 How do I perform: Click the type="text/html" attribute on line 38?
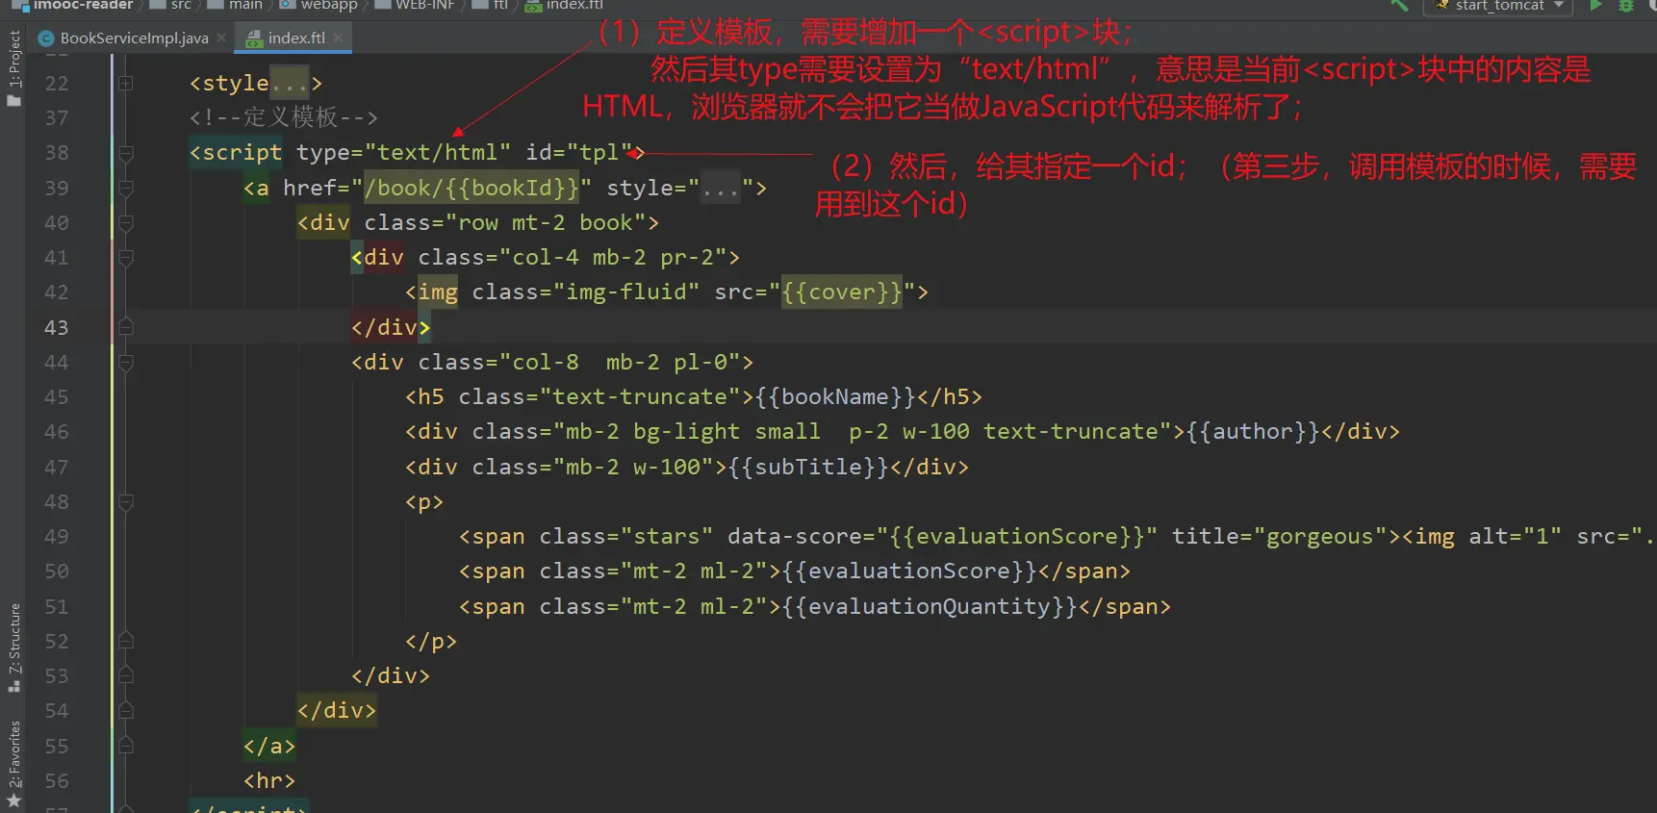pyautogui.click(x=404, y=152)
